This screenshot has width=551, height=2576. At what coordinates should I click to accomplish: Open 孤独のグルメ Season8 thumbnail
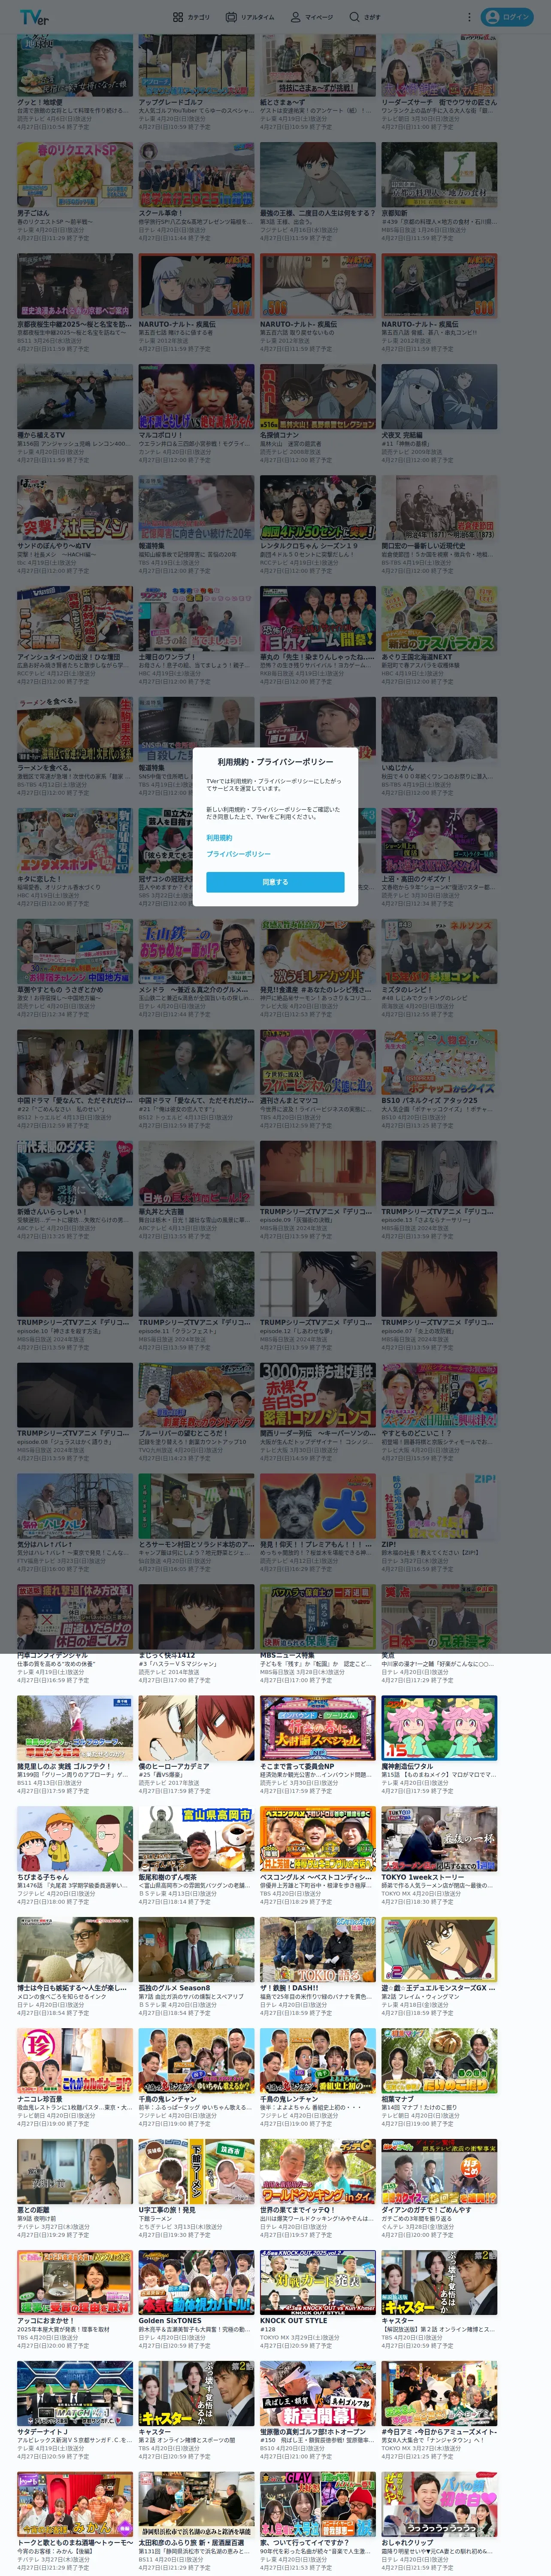point(196,1949)
